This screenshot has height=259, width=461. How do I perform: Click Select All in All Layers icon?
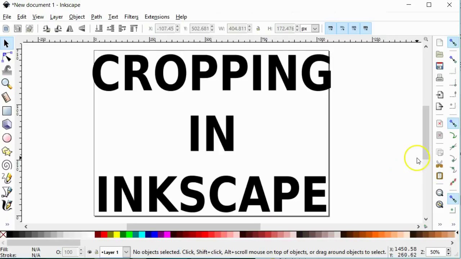pyautogui.click(x=18, y=28)
